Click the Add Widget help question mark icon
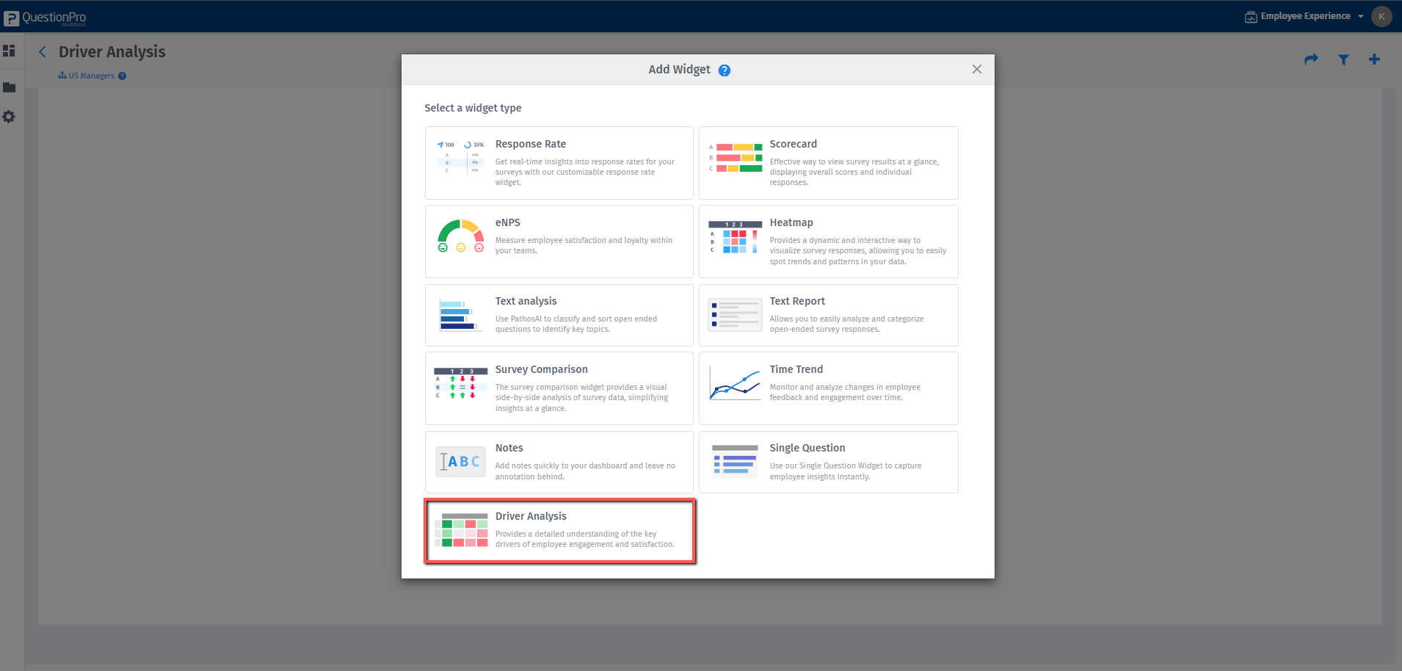1402x671 pixels. tap(724, 70)
